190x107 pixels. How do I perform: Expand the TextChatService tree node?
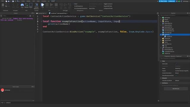click(x=161, y=48)
